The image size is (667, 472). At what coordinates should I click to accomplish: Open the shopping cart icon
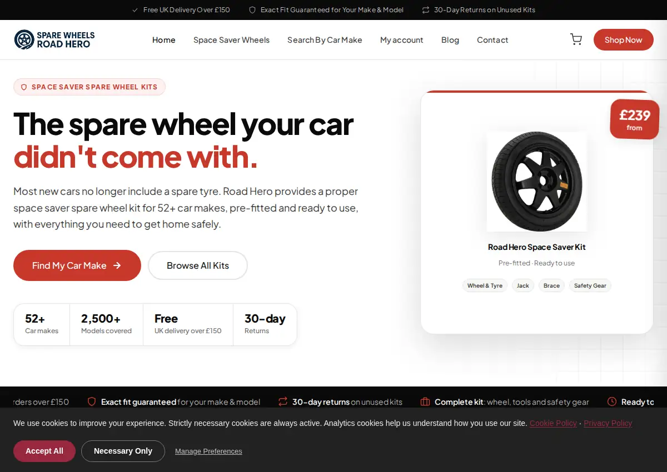coord(576,39)
